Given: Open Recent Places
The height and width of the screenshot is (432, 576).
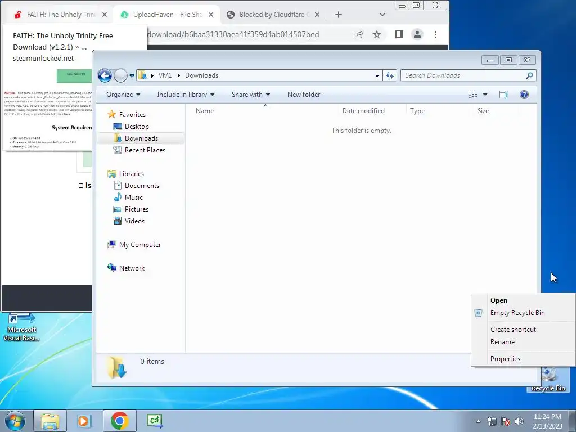Looking at the screenshot, I should (145, 150).
